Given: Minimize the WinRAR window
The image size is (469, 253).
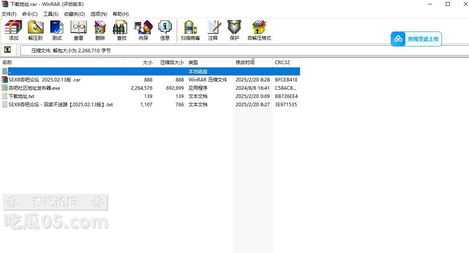Looking at the screenshot, I should pos(430,4).
